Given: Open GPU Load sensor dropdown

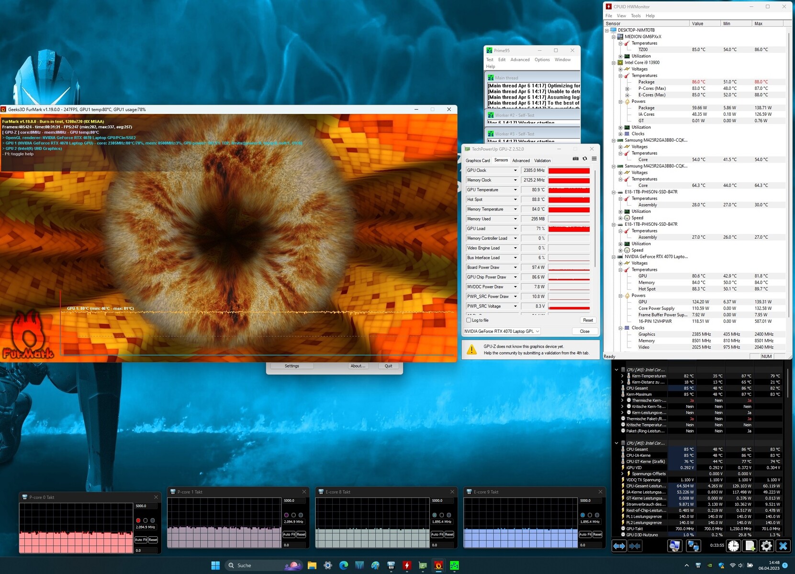Looking at the screenshot, I should tap(515, 229).
